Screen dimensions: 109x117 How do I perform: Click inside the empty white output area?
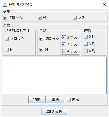coord(54,75)
